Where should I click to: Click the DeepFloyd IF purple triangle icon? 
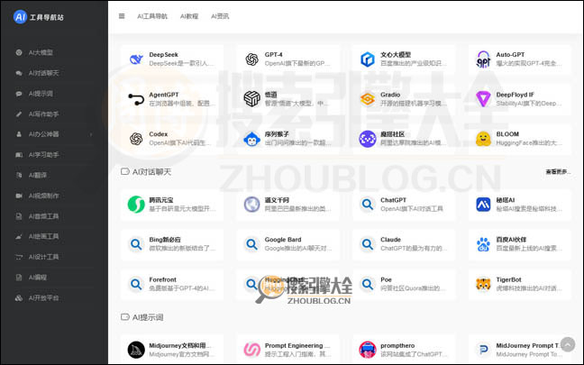(x=483, y=99)
